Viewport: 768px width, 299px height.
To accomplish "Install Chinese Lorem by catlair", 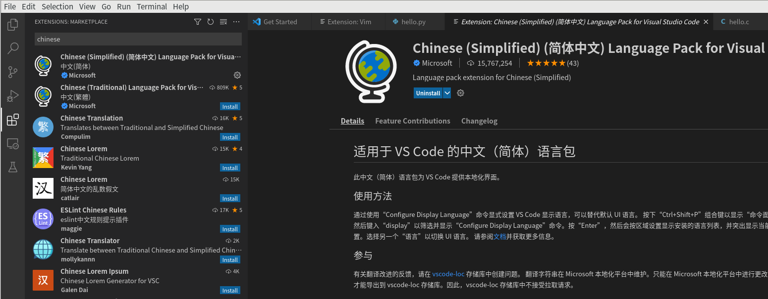I will point(230,199).
